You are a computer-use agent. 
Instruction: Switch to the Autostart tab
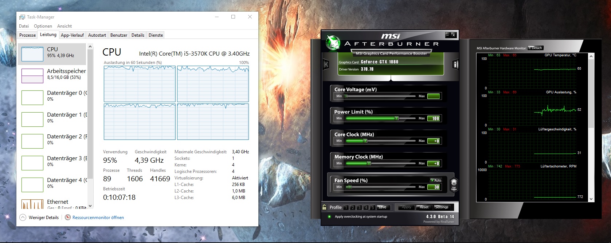(97, 35)
